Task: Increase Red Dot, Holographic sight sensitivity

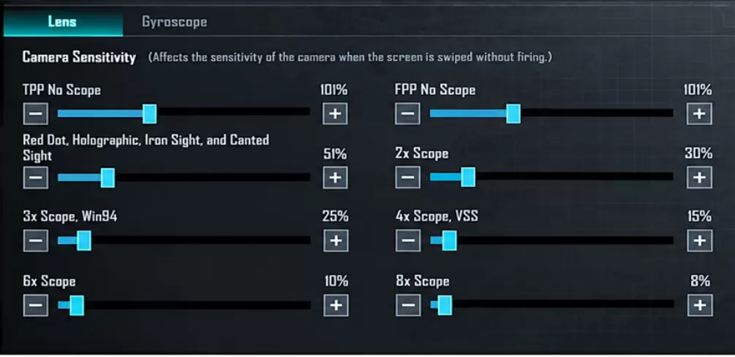Action: [335, 178]
